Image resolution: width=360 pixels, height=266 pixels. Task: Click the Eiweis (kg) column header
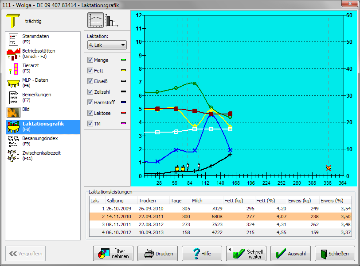tap(303, 201)
